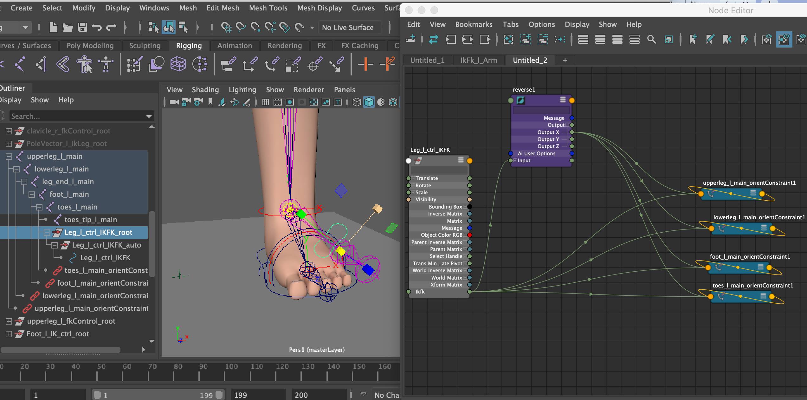The image size is (807, 400).
Task: Expand Foot_l_IK_ctrl_root in Outliner
Action: (x=9, y=334)
